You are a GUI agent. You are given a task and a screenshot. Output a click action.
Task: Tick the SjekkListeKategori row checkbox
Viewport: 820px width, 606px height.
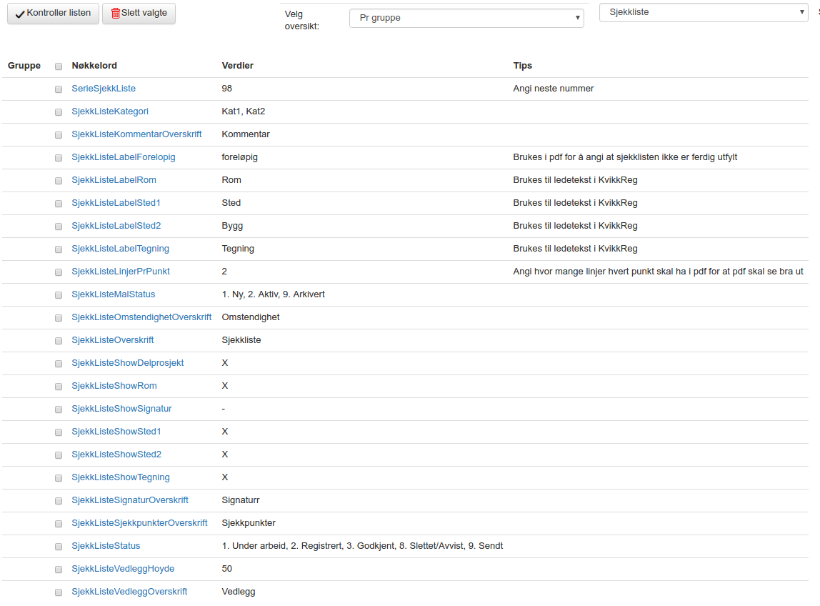(59, 112)
